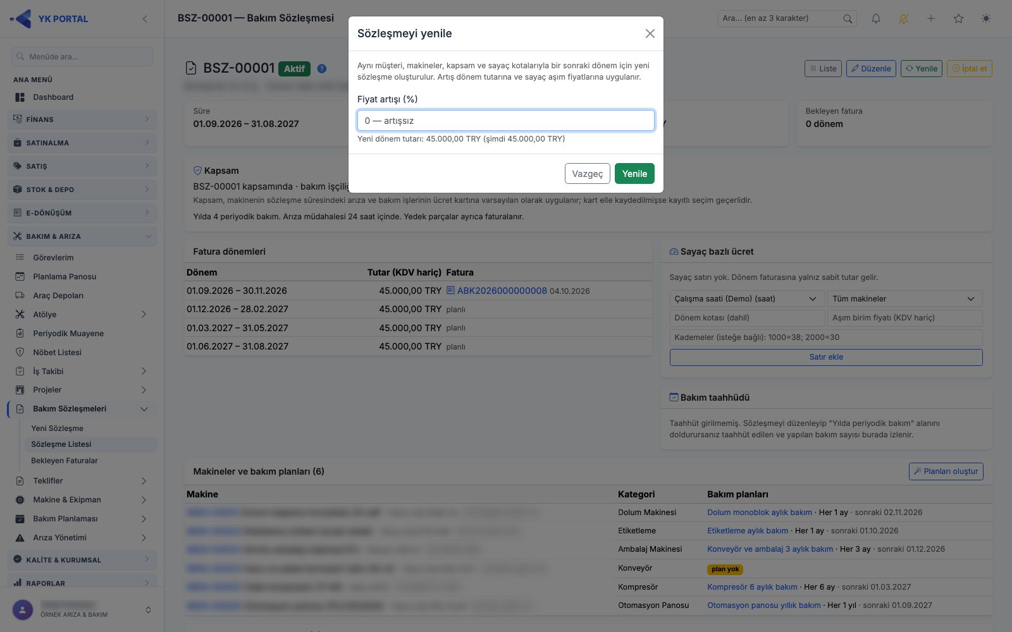Image resolution: width=1012 pixels, height=632 pixels.
Task: Click the İptal et button
Action: (969, 69)
